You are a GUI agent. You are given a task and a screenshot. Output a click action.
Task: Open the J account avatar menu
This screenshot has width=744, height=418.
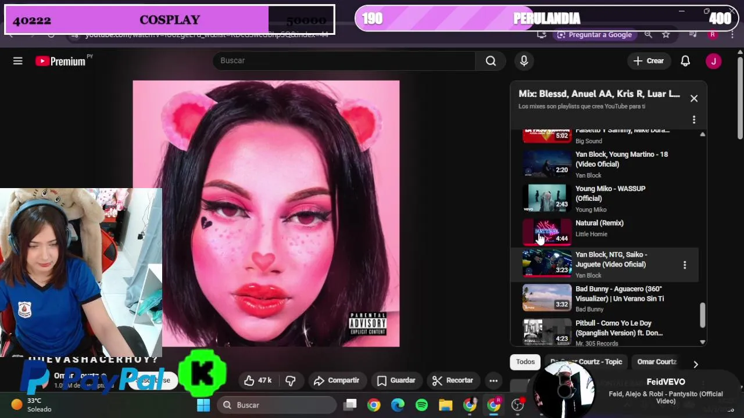coord(713,61)
